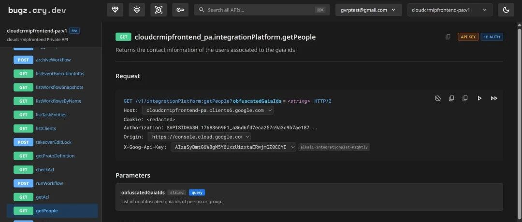
Task: Expand the Origin dropdown
Action: tap(199, 137)
